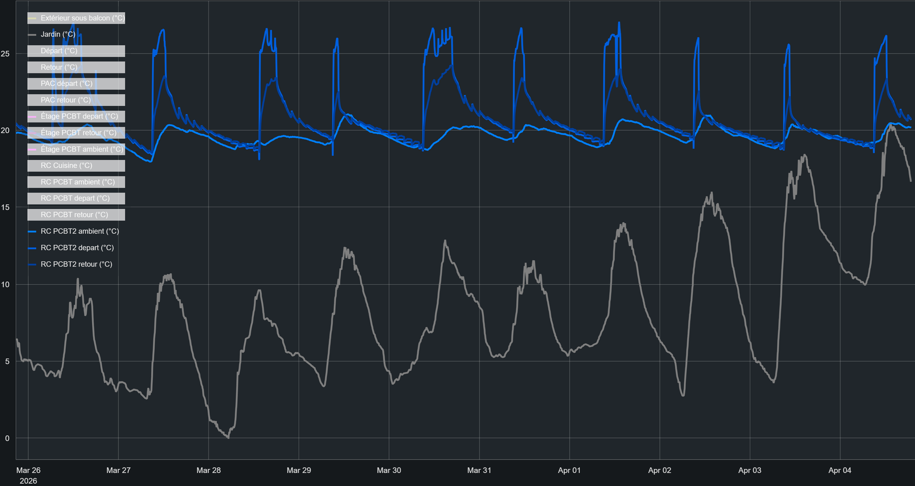The image size is (915, 486).
Task: Toggle PAC départ series on
Action: (x=67, y=84)
